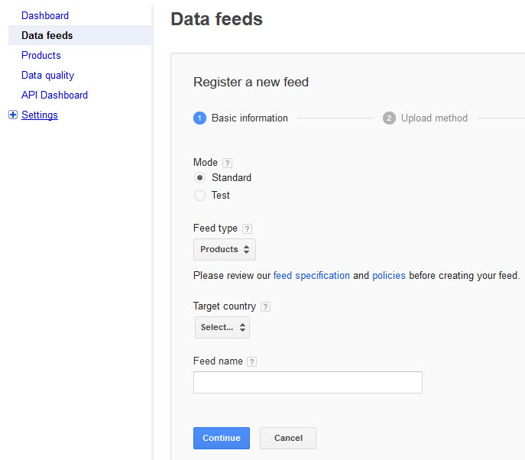
Task: Click the Target country help icon
Action: (x=265, y=306)
